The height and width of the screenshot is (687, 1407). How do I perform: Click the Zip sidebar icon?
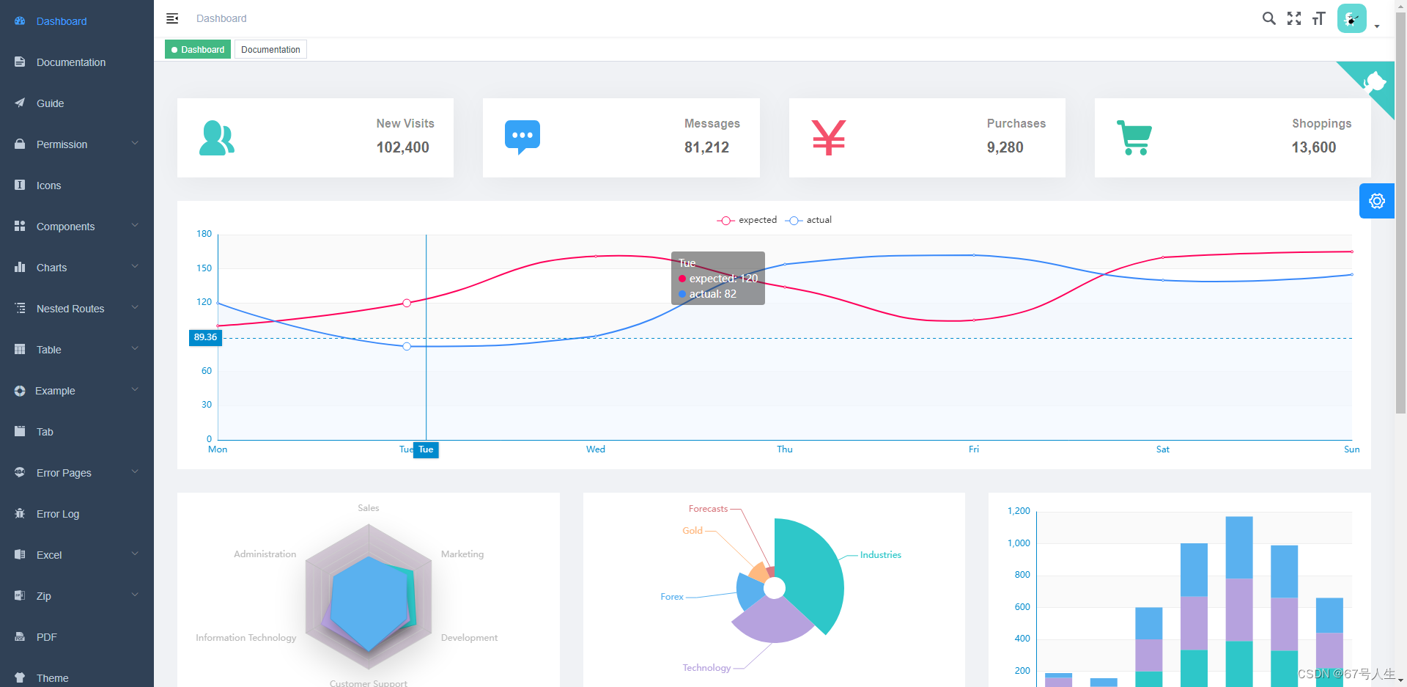tap(20, 596)
